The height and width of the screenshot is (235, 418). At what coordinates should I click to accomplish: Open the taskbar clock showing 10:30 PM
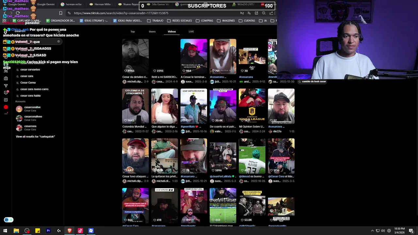tap(399, 231)
